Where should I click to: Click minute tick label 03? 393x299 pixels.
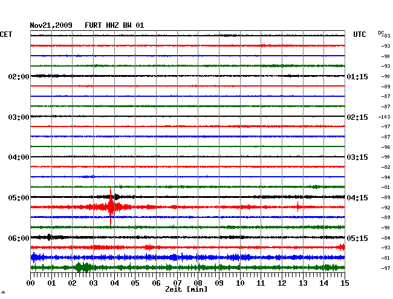[x=94, y=283]
